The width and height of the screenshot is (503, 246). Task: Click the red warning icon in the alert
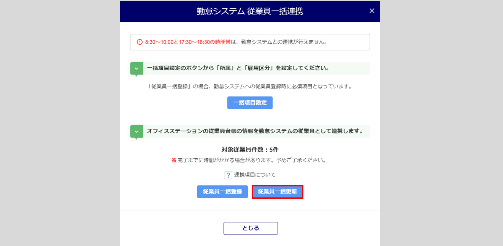tap(140, 42)
